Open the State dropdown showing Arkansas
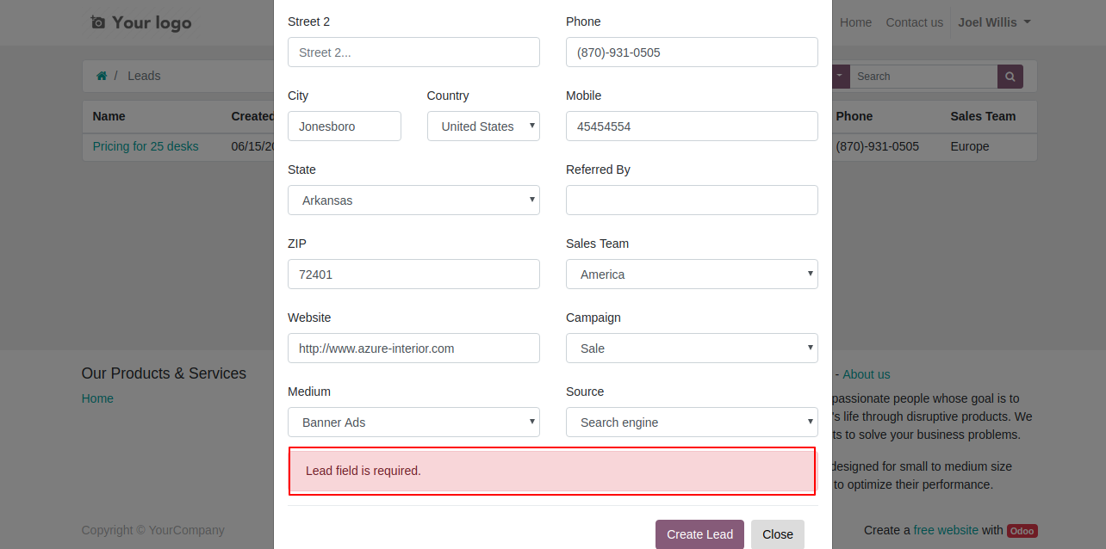Viewport: 1106px width, 549px height. click(413, 200)
